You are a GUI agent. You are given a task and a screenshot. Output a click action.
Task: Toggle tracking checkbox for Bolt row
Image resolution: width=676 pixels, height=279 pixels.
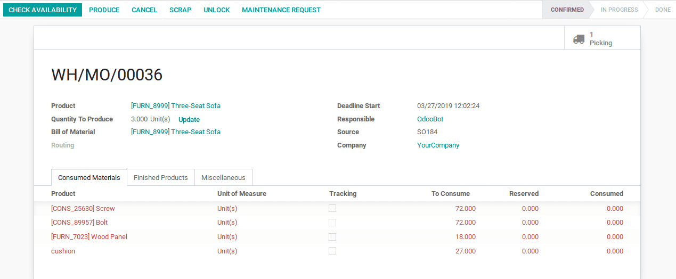(332, 222)
